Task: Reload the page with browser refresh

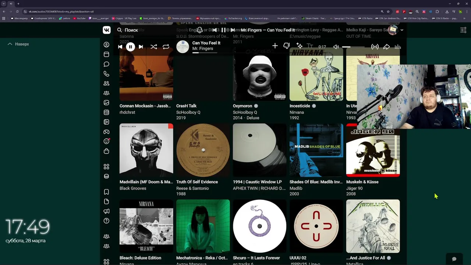Action: (17, 11)
